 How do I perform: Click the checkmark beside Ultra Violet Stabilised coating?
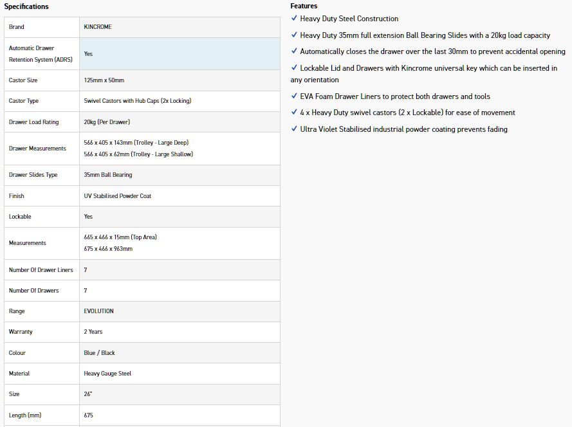click(x=294, y=129)
